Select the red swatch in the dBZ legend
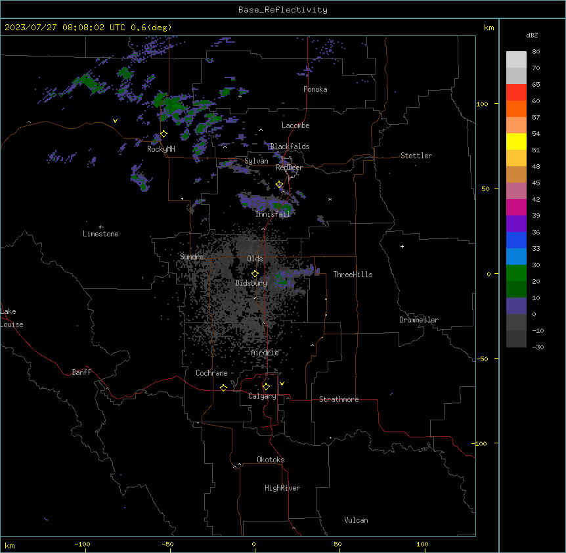The height and width of the screenshot is (553, 566). [516, 92]
